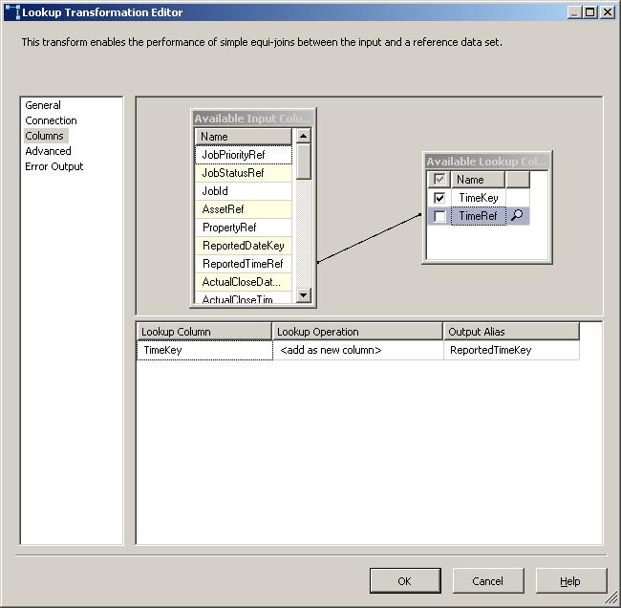
Task: Select PropertyRef input column
Action: [x=244, y=228]
